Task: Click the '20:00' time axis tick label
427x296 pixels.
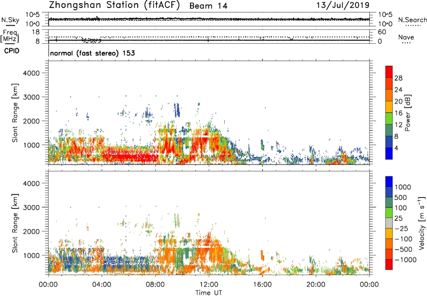Action: (x=315, y=285)
